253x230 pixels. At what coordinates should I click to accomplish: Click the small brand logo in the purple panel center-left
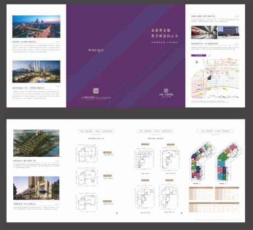coord(96,50)
